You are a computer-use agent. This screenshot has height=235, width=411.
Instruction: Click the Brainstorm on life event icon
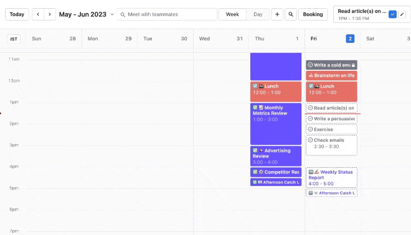point(311,75)
